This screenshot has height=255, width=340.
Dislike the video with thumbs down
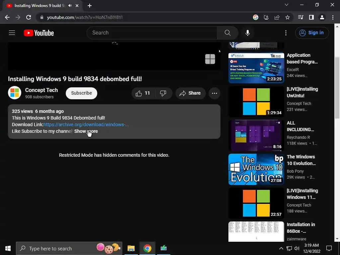pos(163,93)
